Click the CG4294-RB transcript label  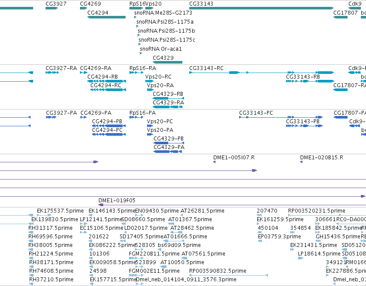pyautogui.click(x=103, y=77)
